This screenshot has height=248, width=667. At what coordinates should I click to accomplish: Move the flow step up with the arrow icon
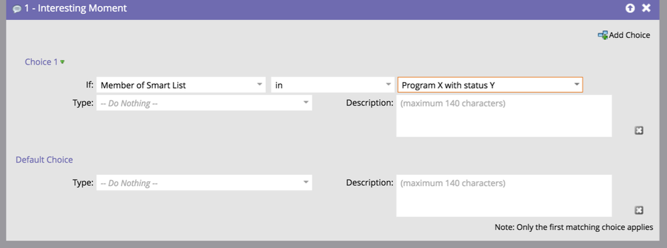[630, 8]
